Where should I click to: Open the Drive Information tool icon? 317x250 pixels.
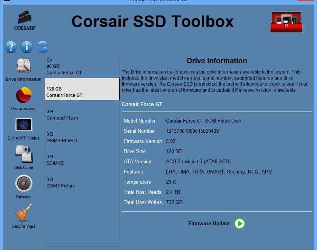coord(24,66)
